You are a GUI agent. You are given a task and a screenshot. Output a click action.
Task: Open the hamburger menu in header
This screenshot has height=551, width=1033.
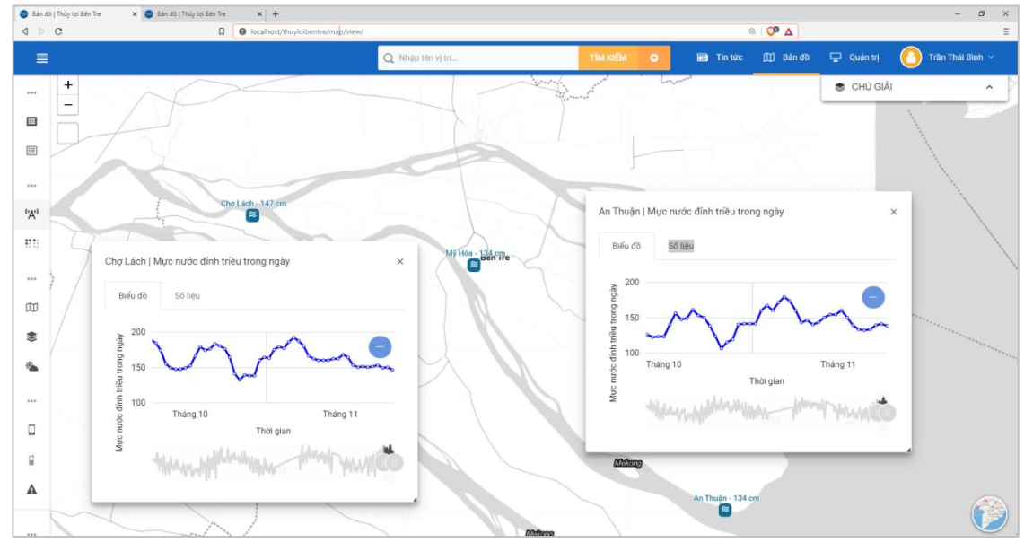pos(41,57)
